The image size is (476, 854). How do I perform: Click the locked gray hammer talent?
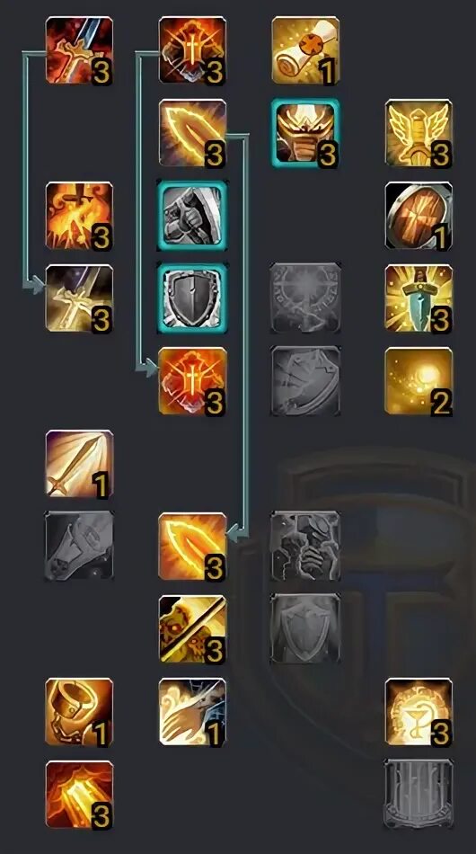tap(79, 547)
